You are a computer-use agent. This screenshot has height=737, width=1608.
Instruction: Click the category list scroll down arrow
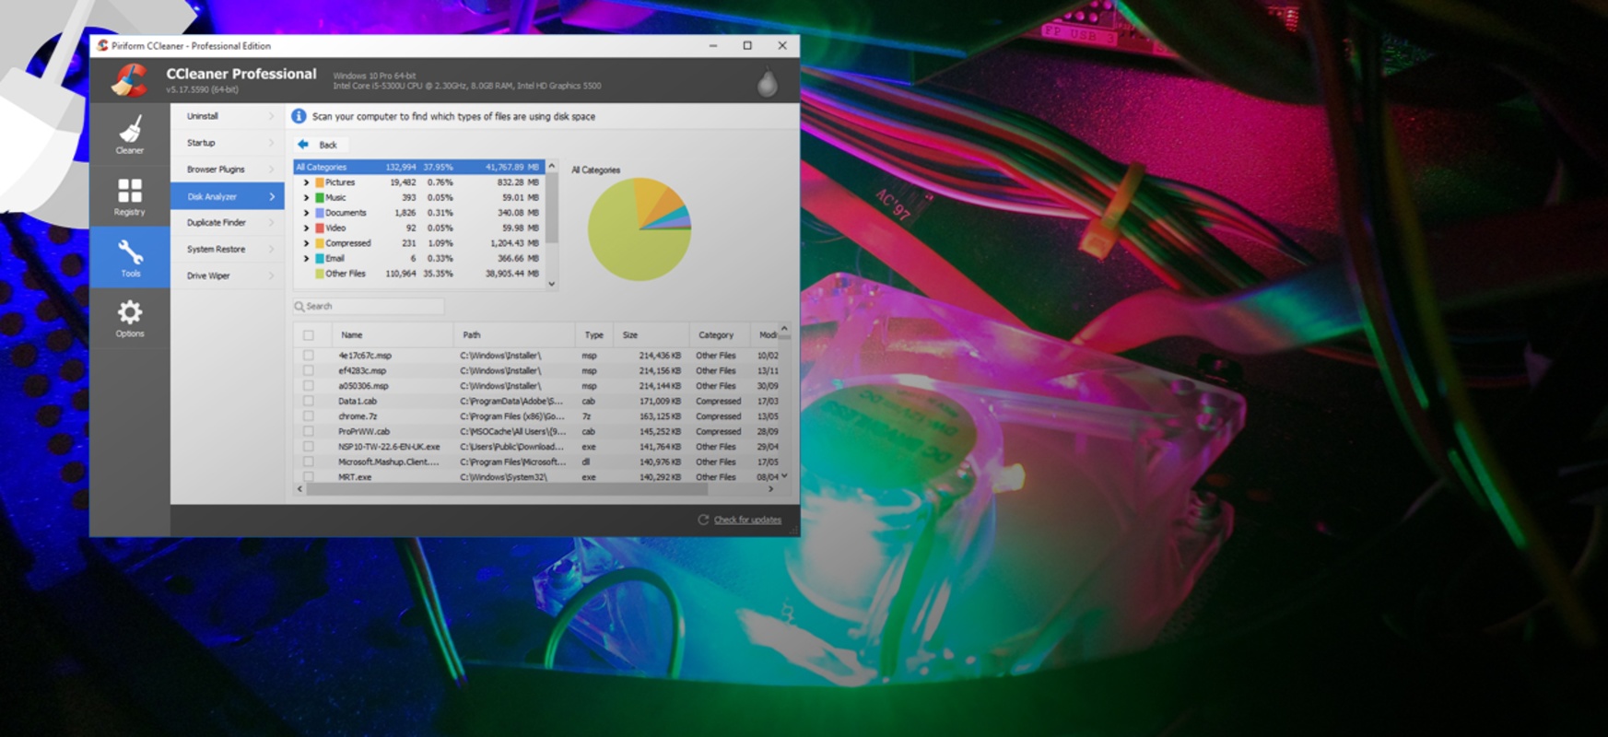click(552, 284)
